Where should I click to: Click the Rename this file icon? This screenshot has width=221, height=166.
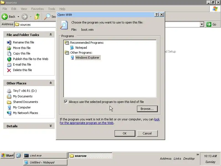pyautogui.click(x=9, y=42)
